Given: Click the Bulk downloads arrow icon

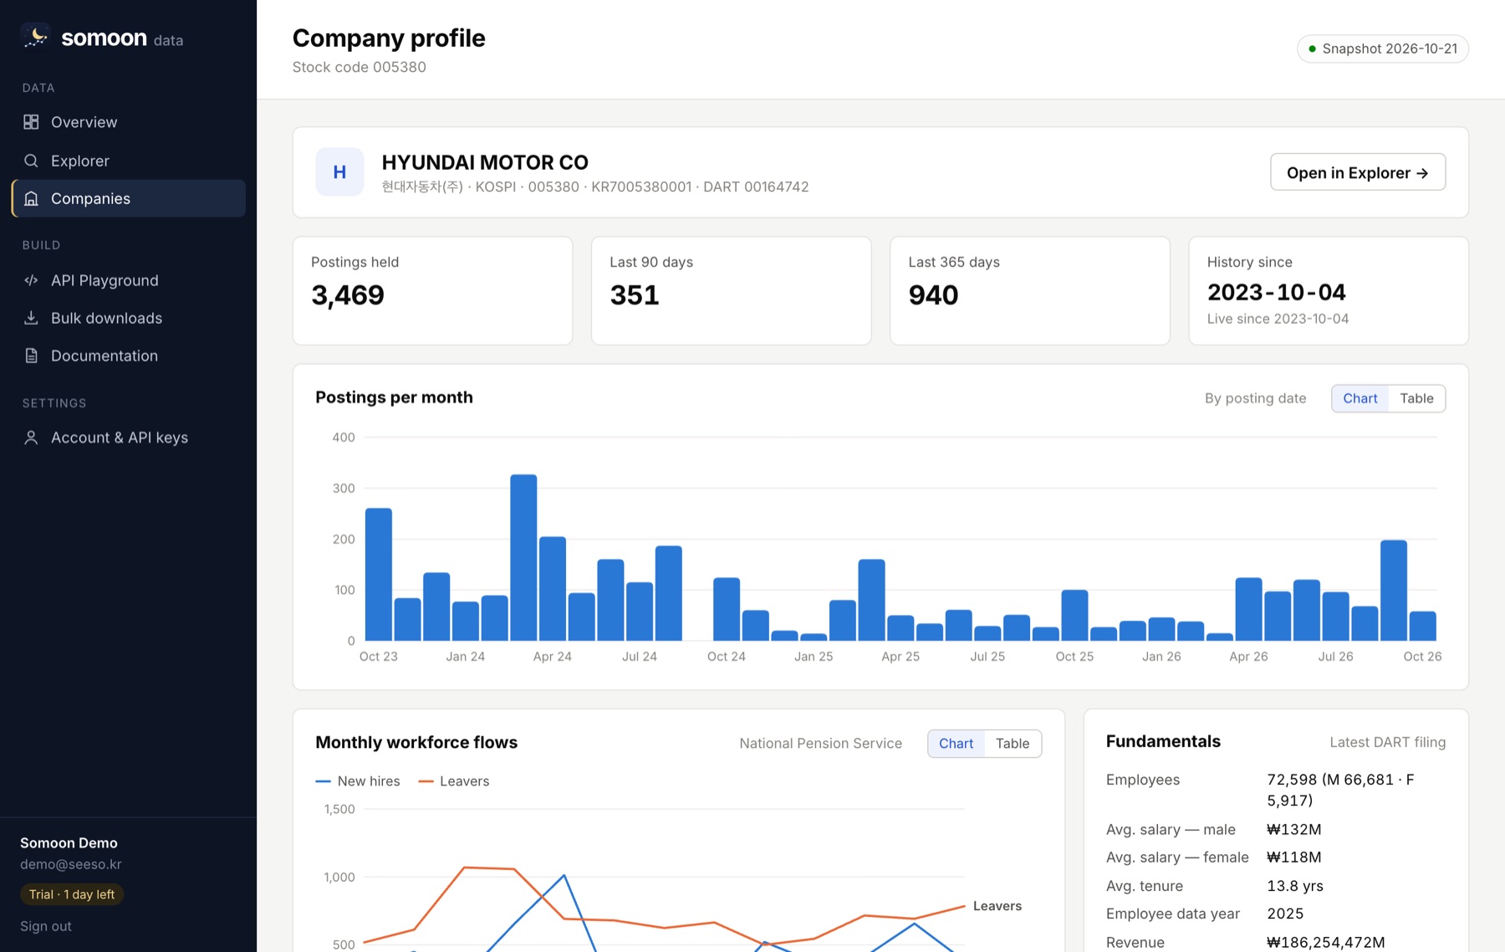Looking at the screenshot, I should click(x=31, y=318).
